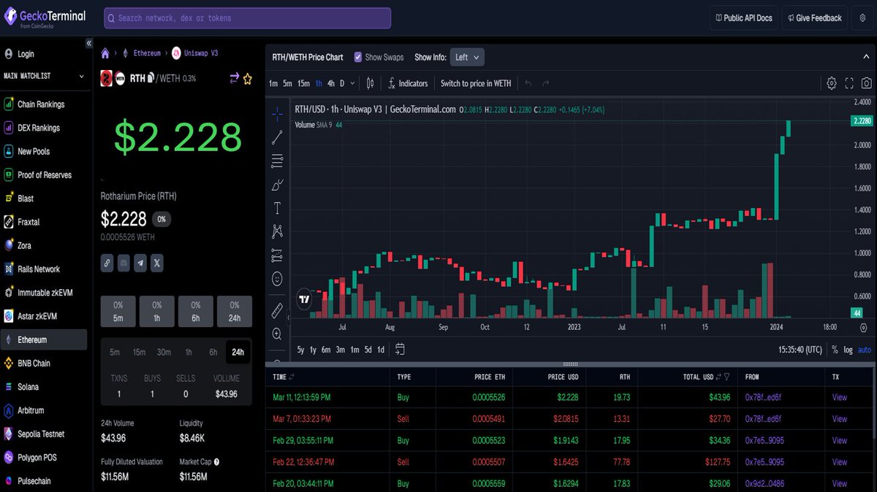
Task: Copy RTH token address icon
Action: (151, 77)
